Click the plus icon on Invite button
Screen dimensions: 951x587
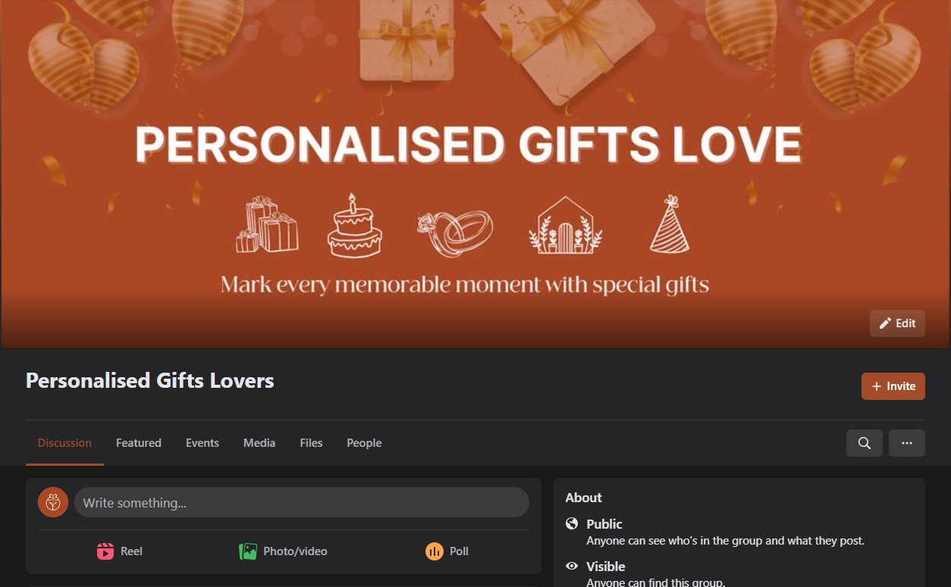click(877, 386)
